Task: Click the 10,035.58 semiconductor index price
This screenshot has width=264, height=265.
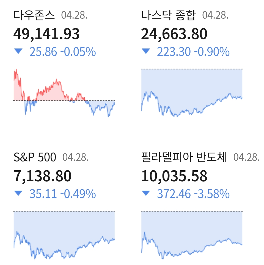Action: pos(174,176)
